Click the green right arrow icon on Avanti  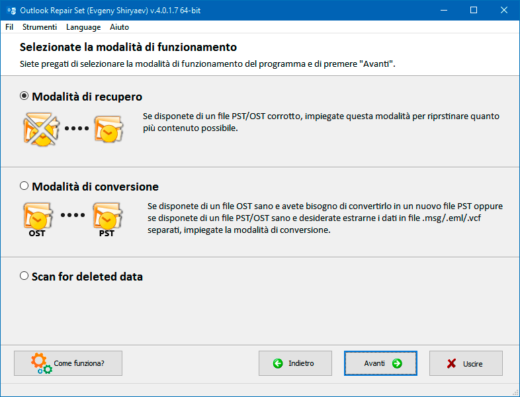(x=397, y=363)
